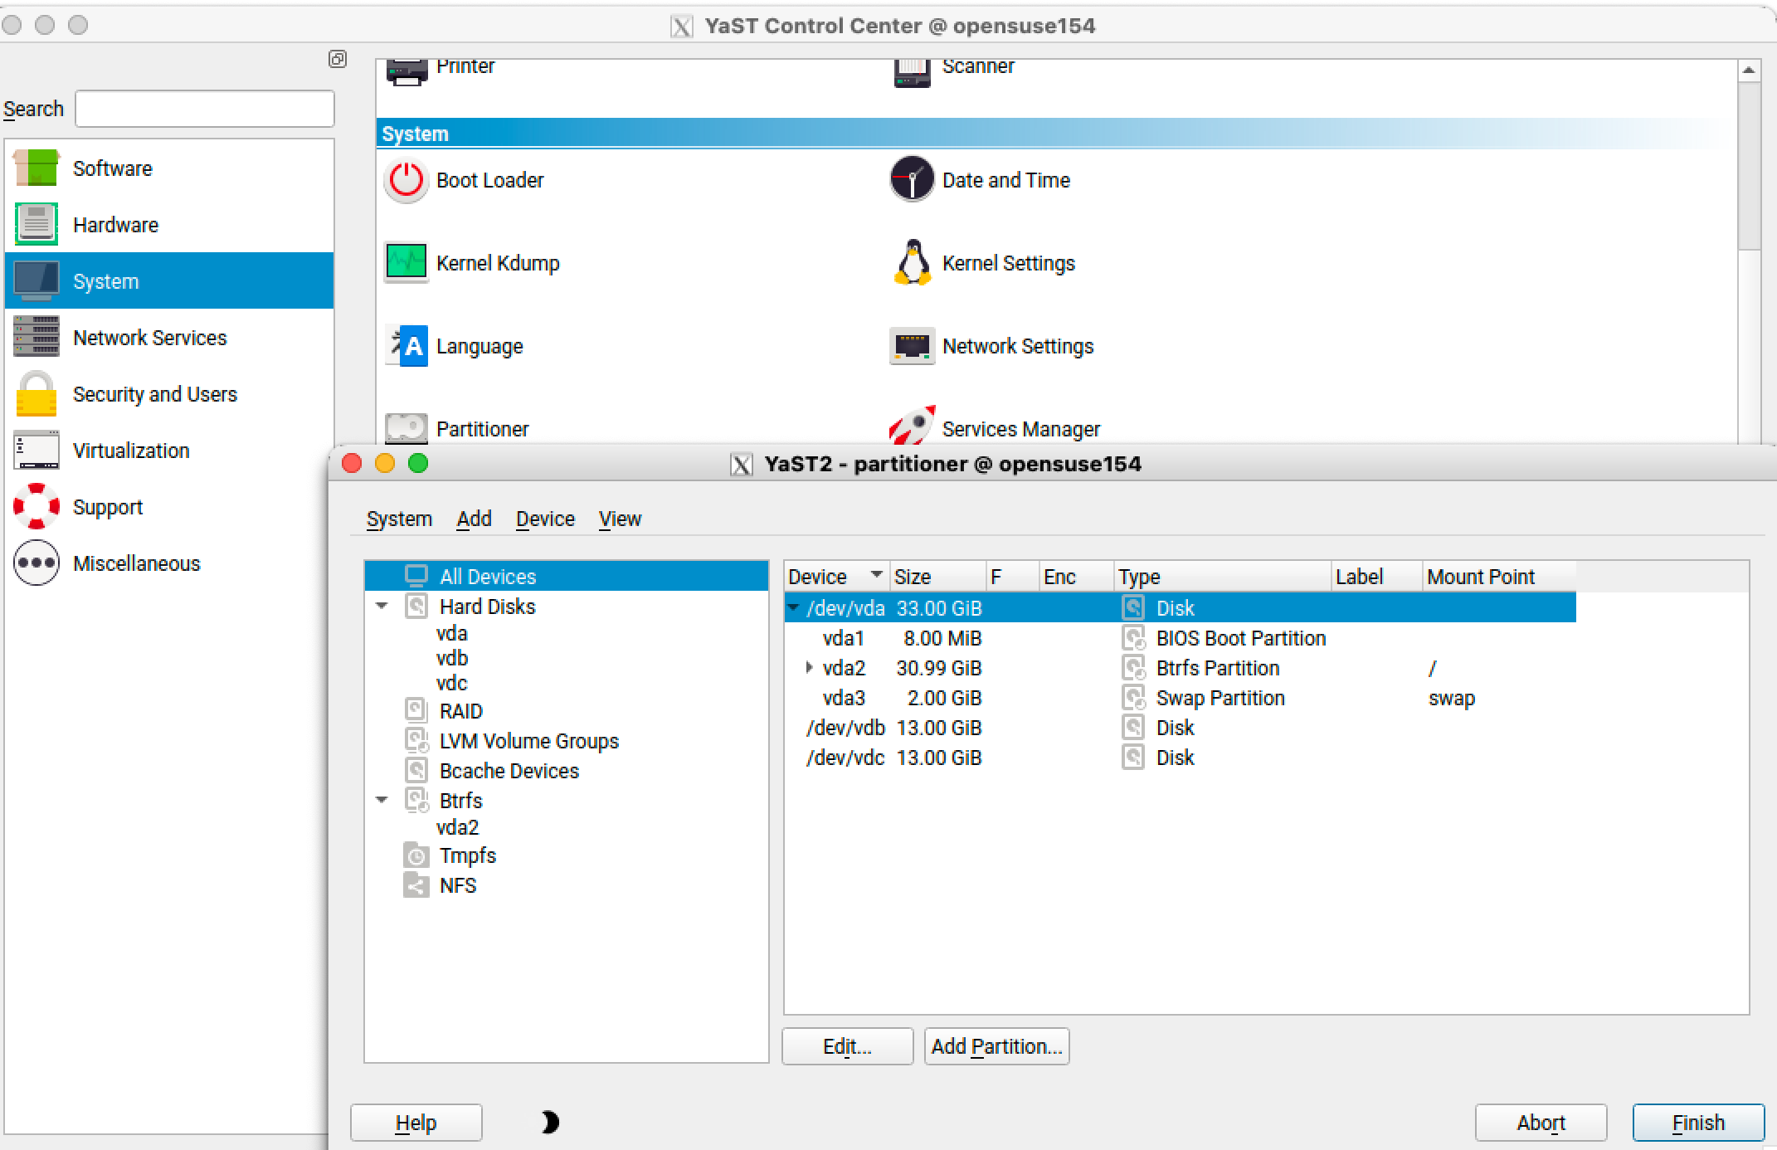Click the 30.99 GiB size cell
Viewport: 1777px width, 1150px height.
click(x=938, y=668)
